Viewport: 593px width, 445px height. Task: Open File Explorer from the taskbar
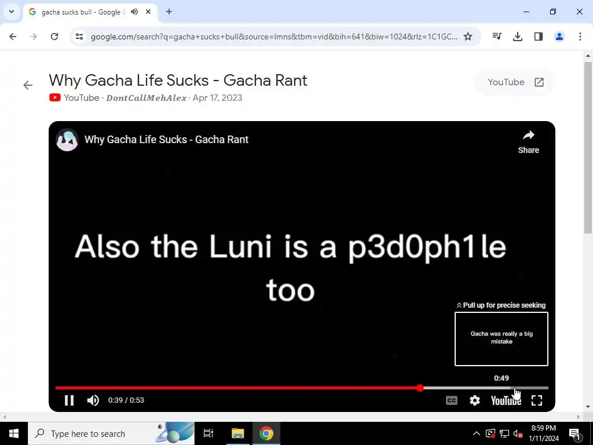(238, 433)
